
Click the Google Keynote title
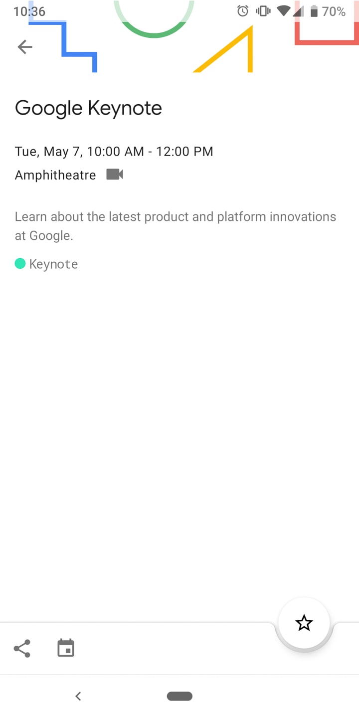tap(88, 108)
